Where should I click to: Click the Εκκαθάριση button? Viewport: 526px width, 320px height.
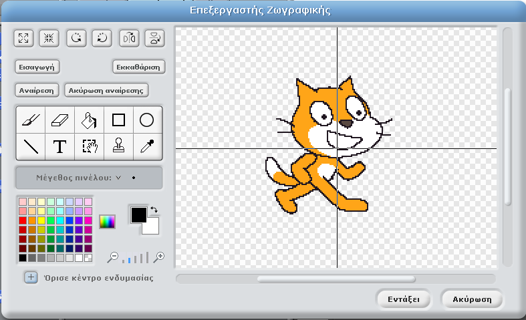[138, 67]
